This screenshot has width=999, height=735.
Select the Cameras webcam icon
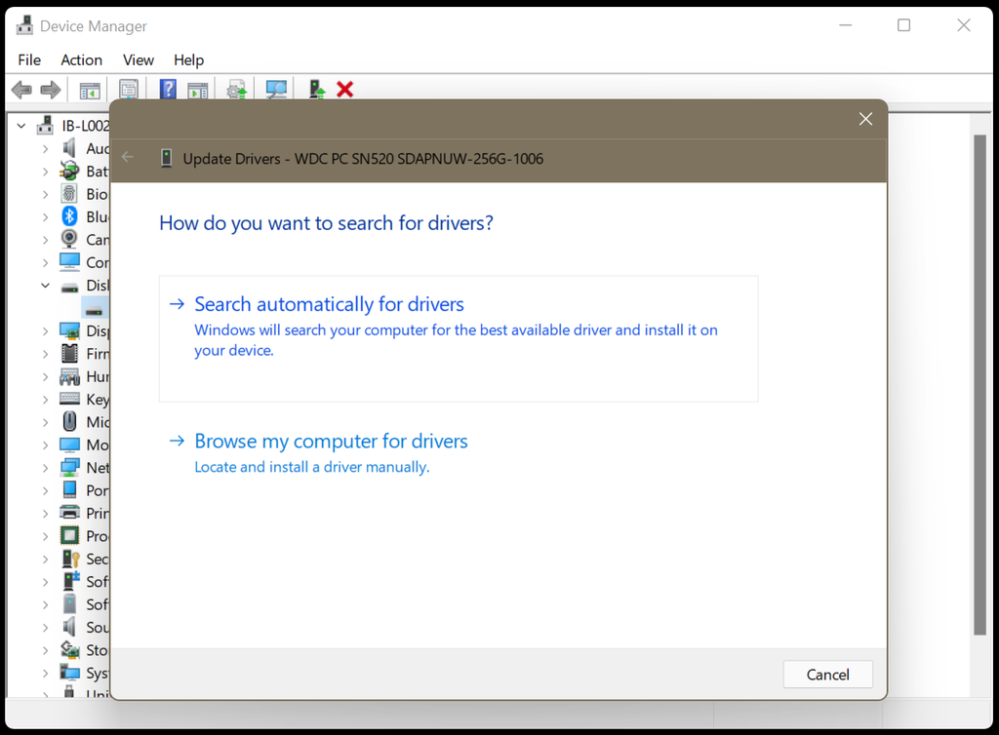click(69, 239)
